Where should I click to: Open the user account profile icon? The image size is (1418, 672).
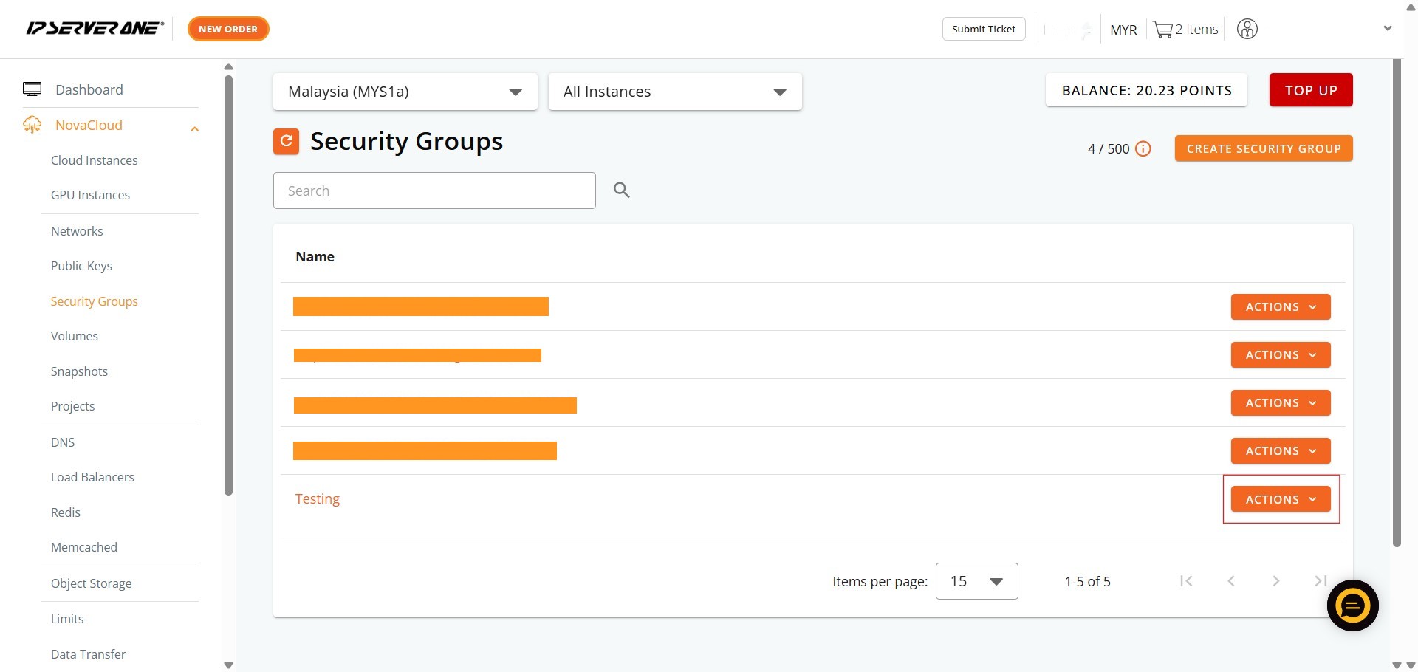[x=1247, y=30]
